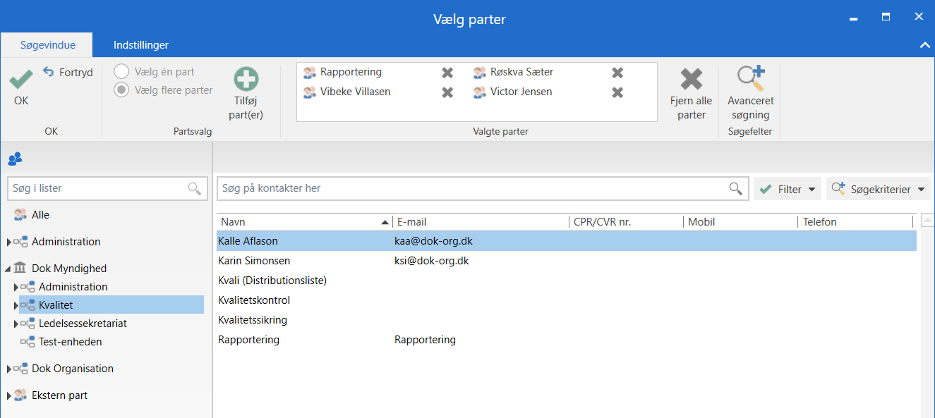
Task: Select the Vælg flere parter radio button
Action: click(x=121, y=90)
